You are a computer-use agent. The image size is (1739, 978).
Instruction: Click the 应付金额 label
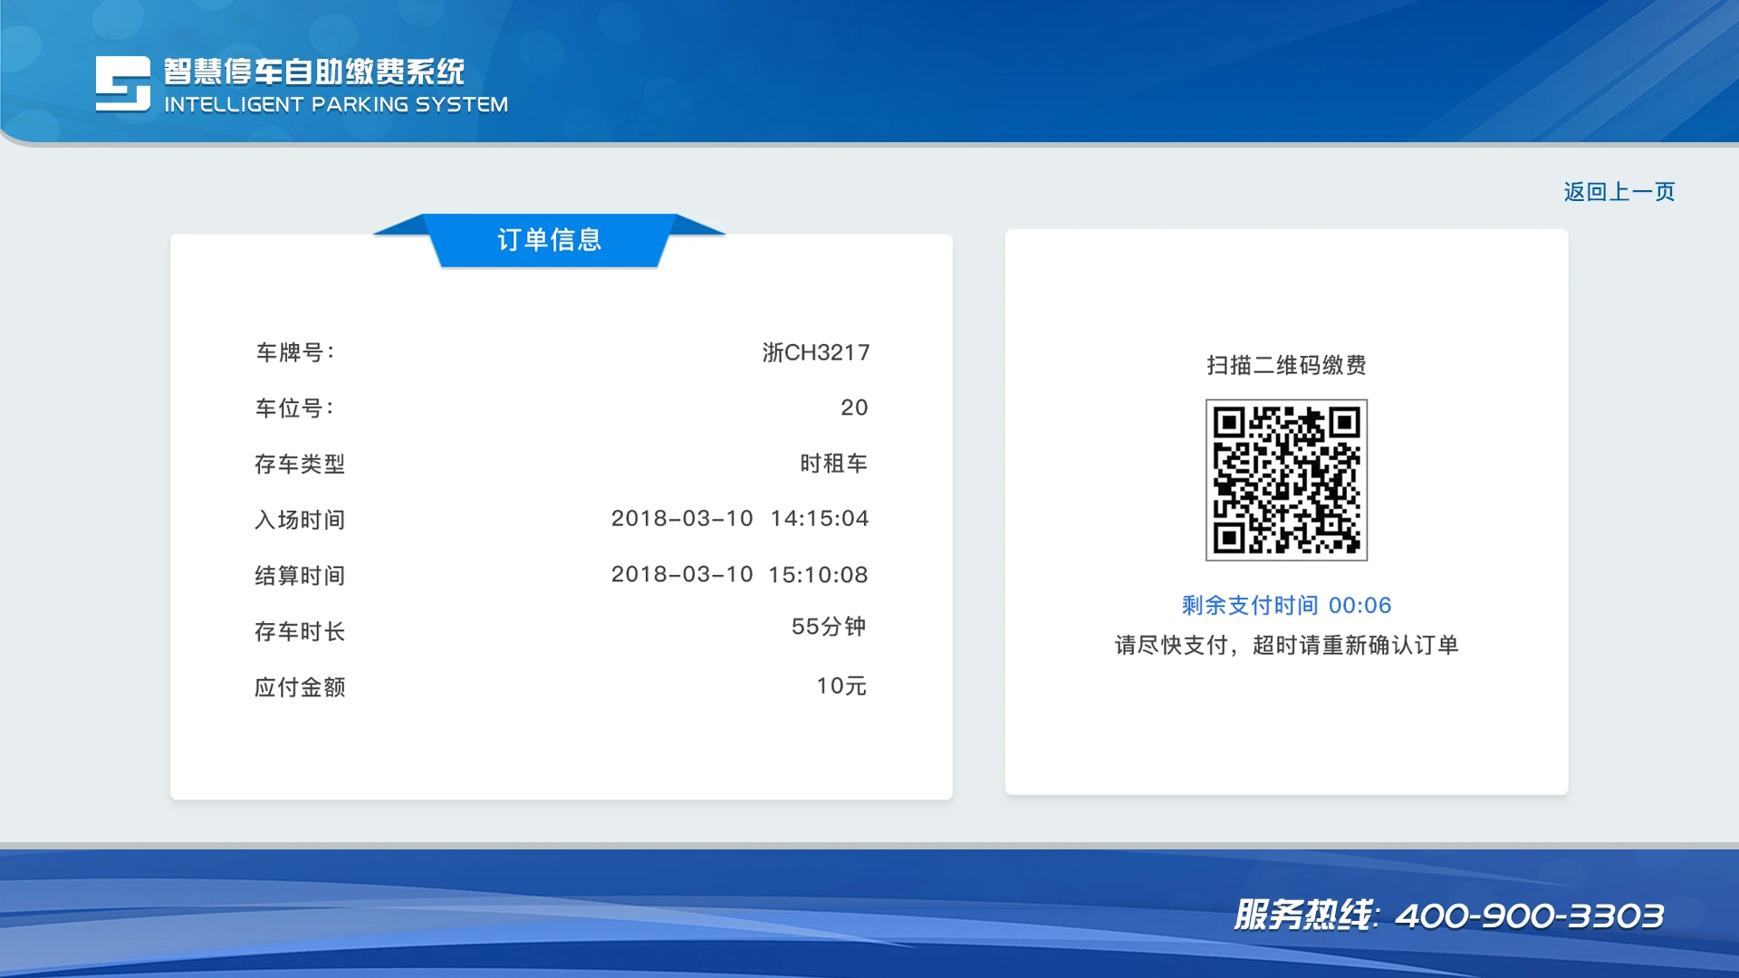[300, 687]
